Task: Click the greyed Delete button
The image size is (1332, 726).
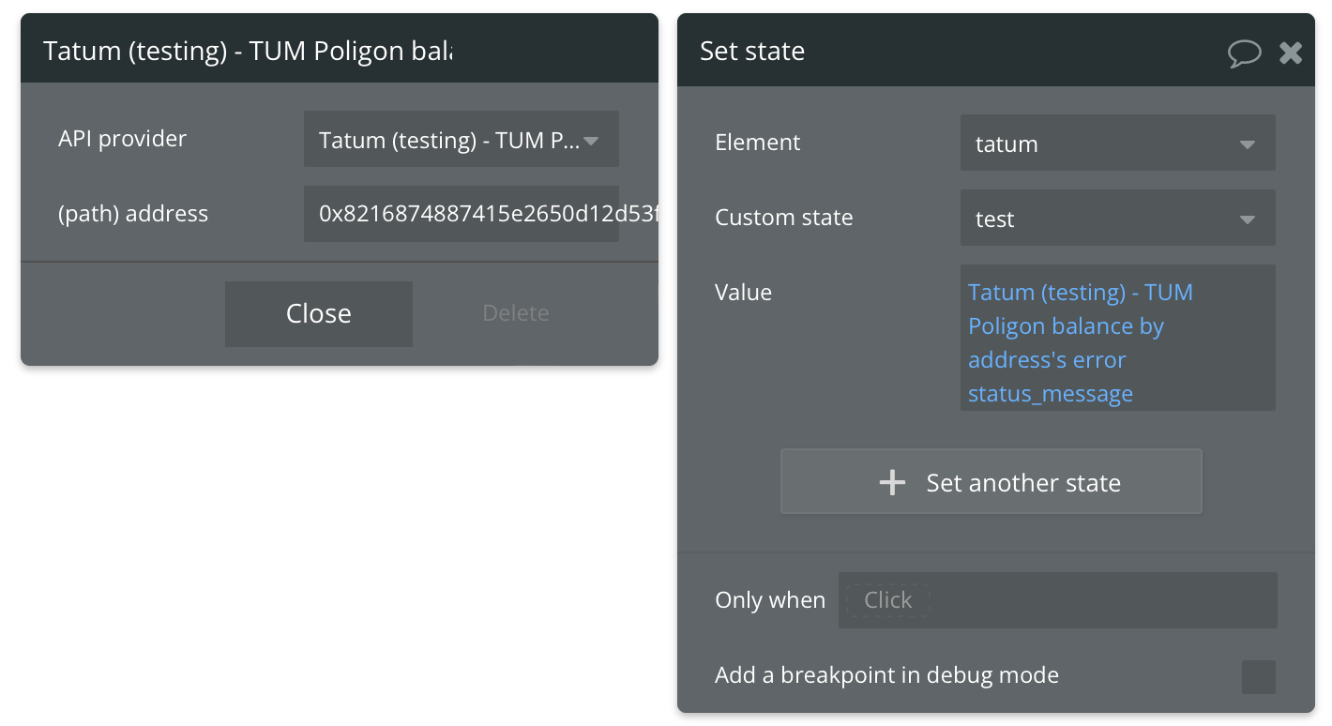Action: click(x=516, y=313)
